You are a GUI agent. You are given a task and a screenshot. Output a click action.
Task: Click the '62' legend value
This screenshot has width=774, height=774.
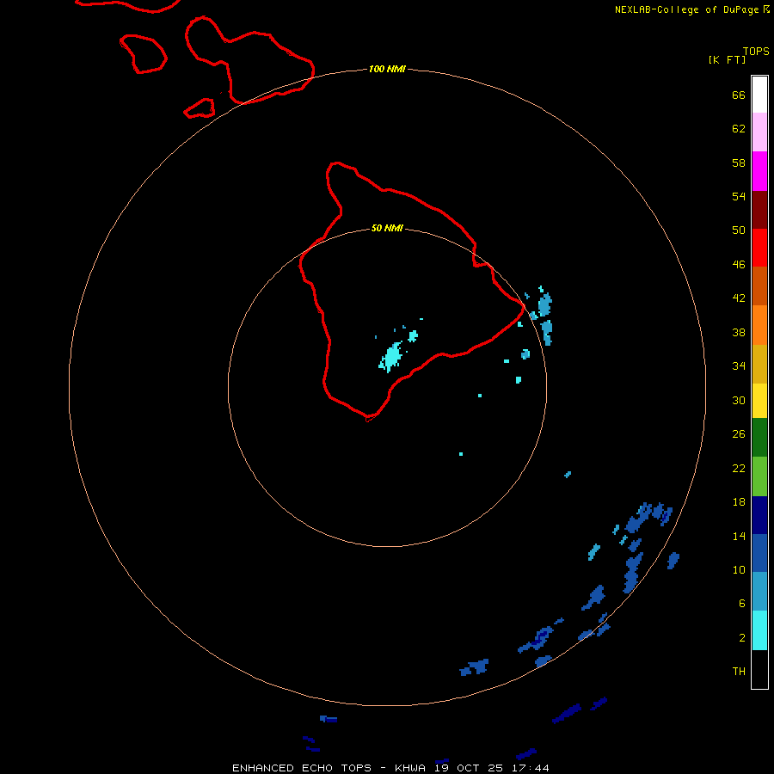[739, 129]
